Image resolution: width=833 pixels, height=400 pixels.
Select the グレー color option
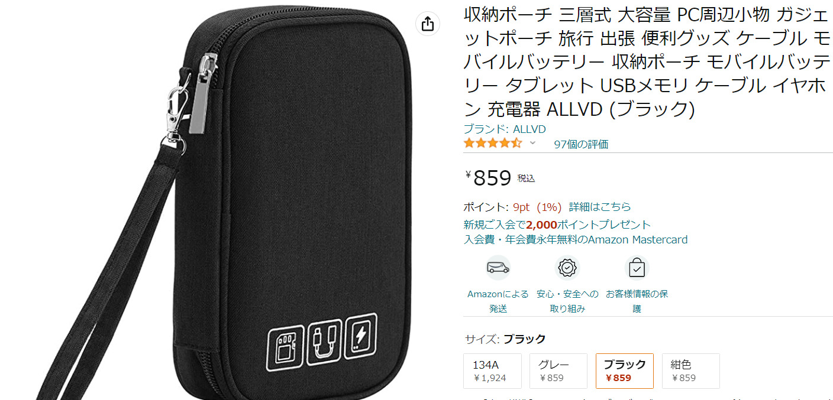(558, 371)
